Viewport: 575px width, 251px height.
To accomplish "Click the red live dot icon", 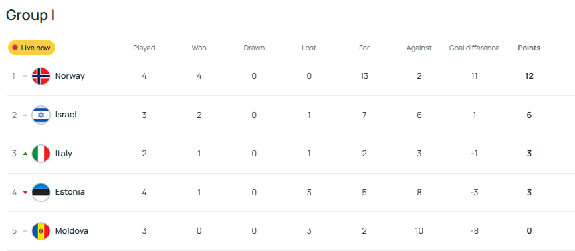I will (x=15, y=48).
